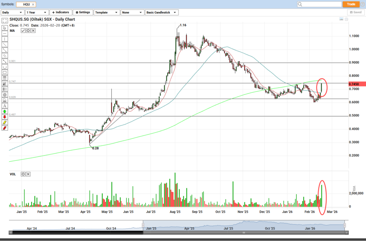The image size is (366, 241).
Task: Open the Template menu
Action: (107, 12)
